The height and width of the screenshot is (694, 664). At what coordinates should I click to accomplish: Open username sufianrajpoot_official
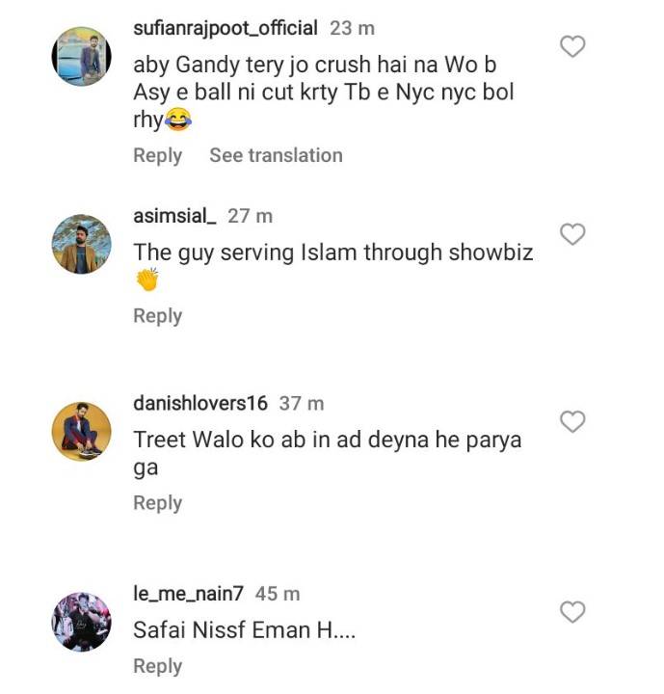[226, 29]
